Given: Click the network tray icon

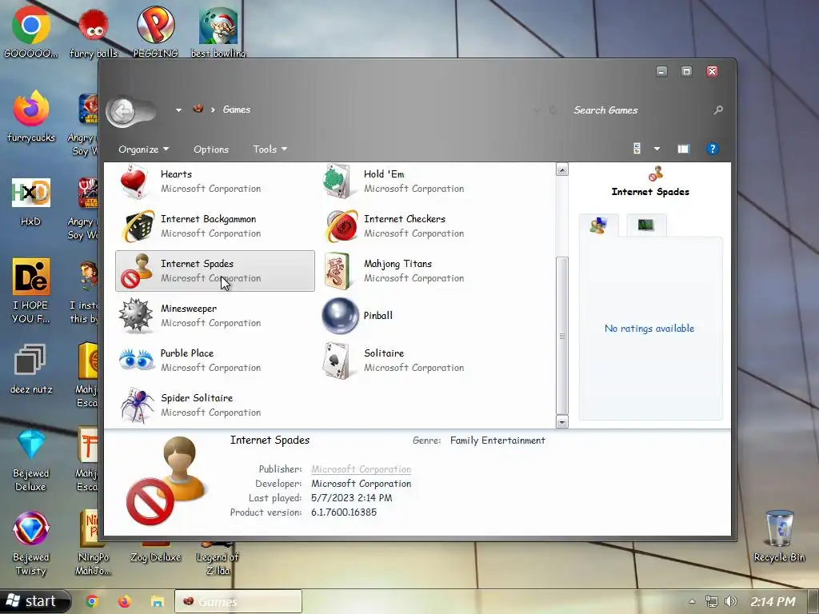Looking at the screenshot, I should [x=711, y=601].
